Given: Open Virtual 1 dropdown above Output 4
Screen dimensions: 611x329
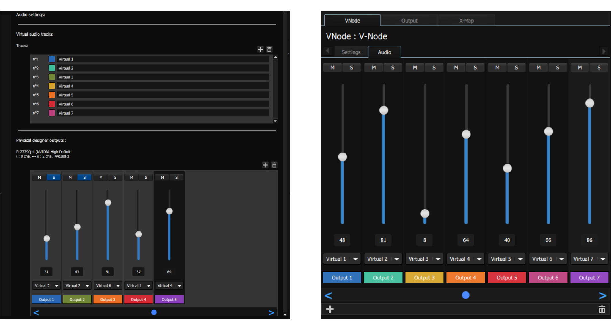Looking at the screenshot, I should tap(139, 285).
